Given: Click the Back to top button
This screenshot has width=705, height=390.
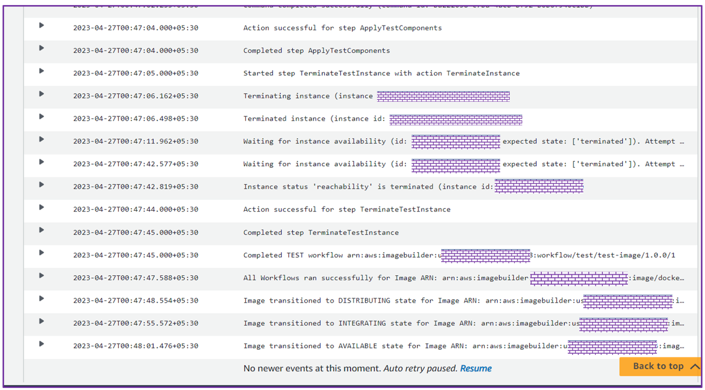Looking at the screenshot, I should (658, 366).
